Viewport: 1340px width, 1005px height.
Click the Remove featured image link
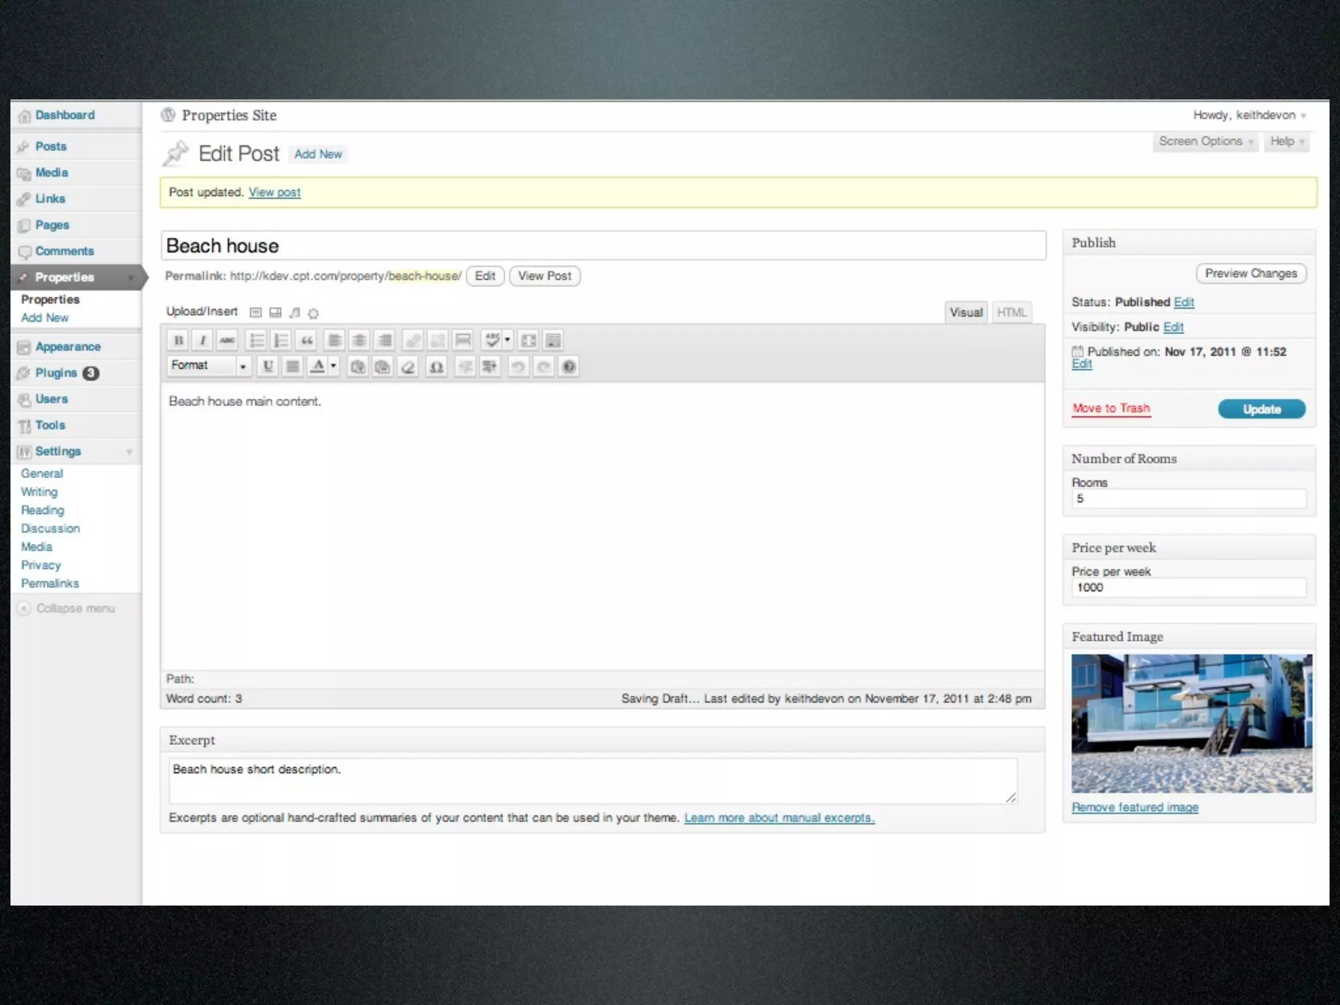tap(1135, 807)
